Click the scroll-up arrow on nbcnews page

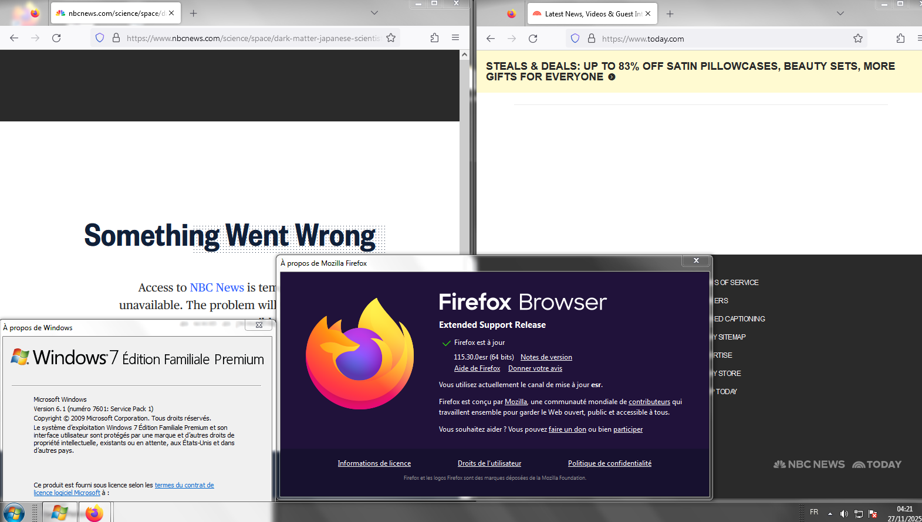(464, 55)
